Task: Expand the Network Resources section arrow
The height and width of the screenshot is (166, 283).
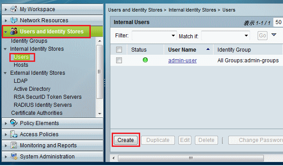Action: 6,20
